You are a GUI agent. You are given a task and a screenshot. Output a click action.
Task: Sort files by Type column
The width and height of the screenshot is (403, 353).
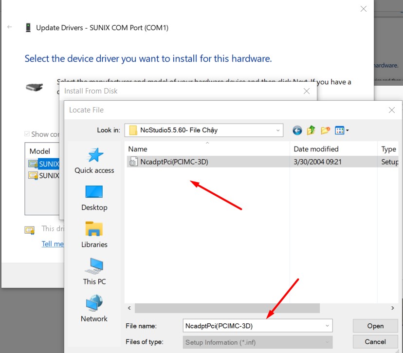tap(388, 149)
